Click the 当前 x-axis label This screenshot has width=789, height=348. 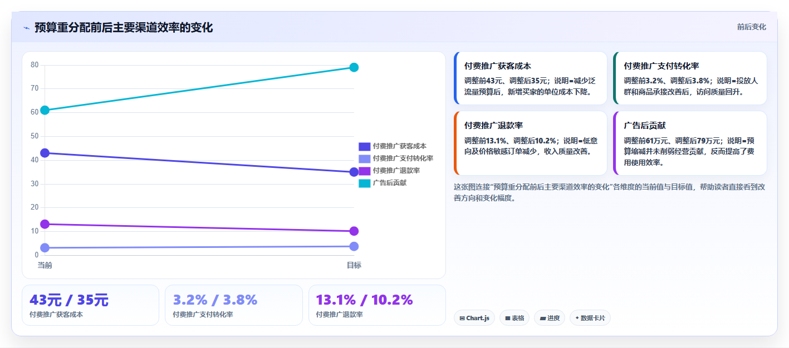tap(45, 265)
